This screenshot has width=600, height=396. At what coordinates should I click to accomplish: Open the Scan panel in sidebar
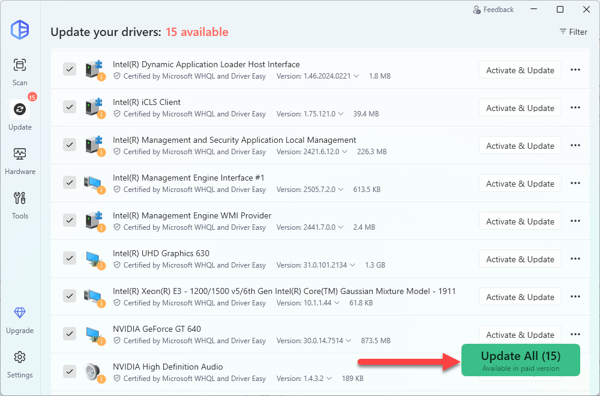[x=20, y=71]
